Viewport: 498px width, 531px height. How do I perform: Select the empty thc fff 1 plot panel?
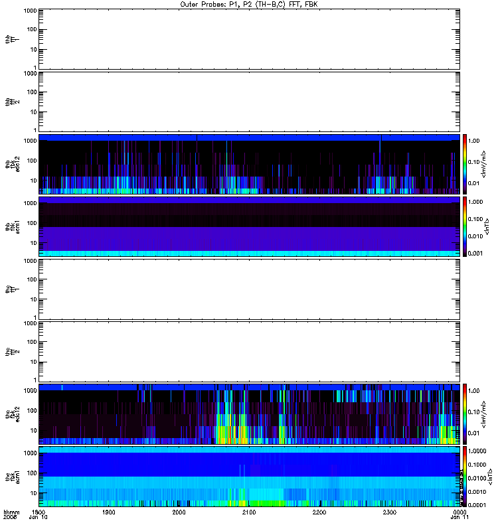pos(250,289)
